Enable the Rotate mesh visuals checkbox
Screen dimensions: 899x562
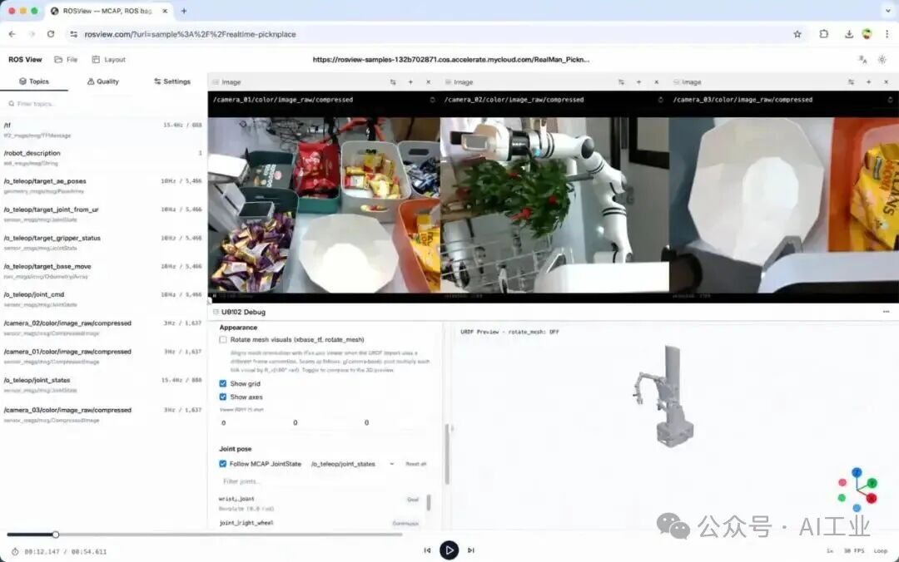[x=223, y=340]
